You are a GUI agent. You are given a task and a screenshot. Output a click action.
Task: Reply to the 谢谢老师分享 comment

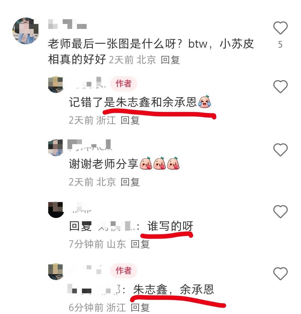130,182
